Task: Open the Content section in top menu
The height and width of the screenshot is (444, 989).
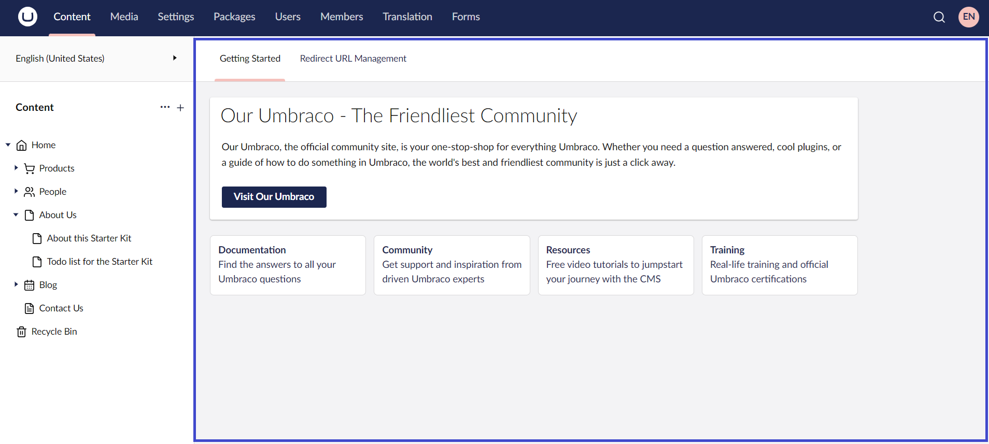Action: click(x=72, y=17)
